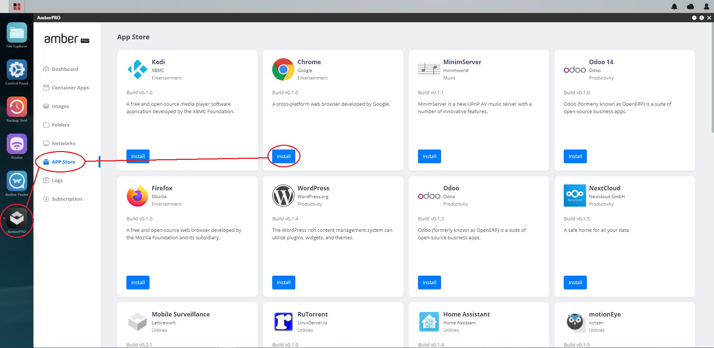Click the MinimServer music note logo
Screen dimensions: 714x348
pos(429,69)
